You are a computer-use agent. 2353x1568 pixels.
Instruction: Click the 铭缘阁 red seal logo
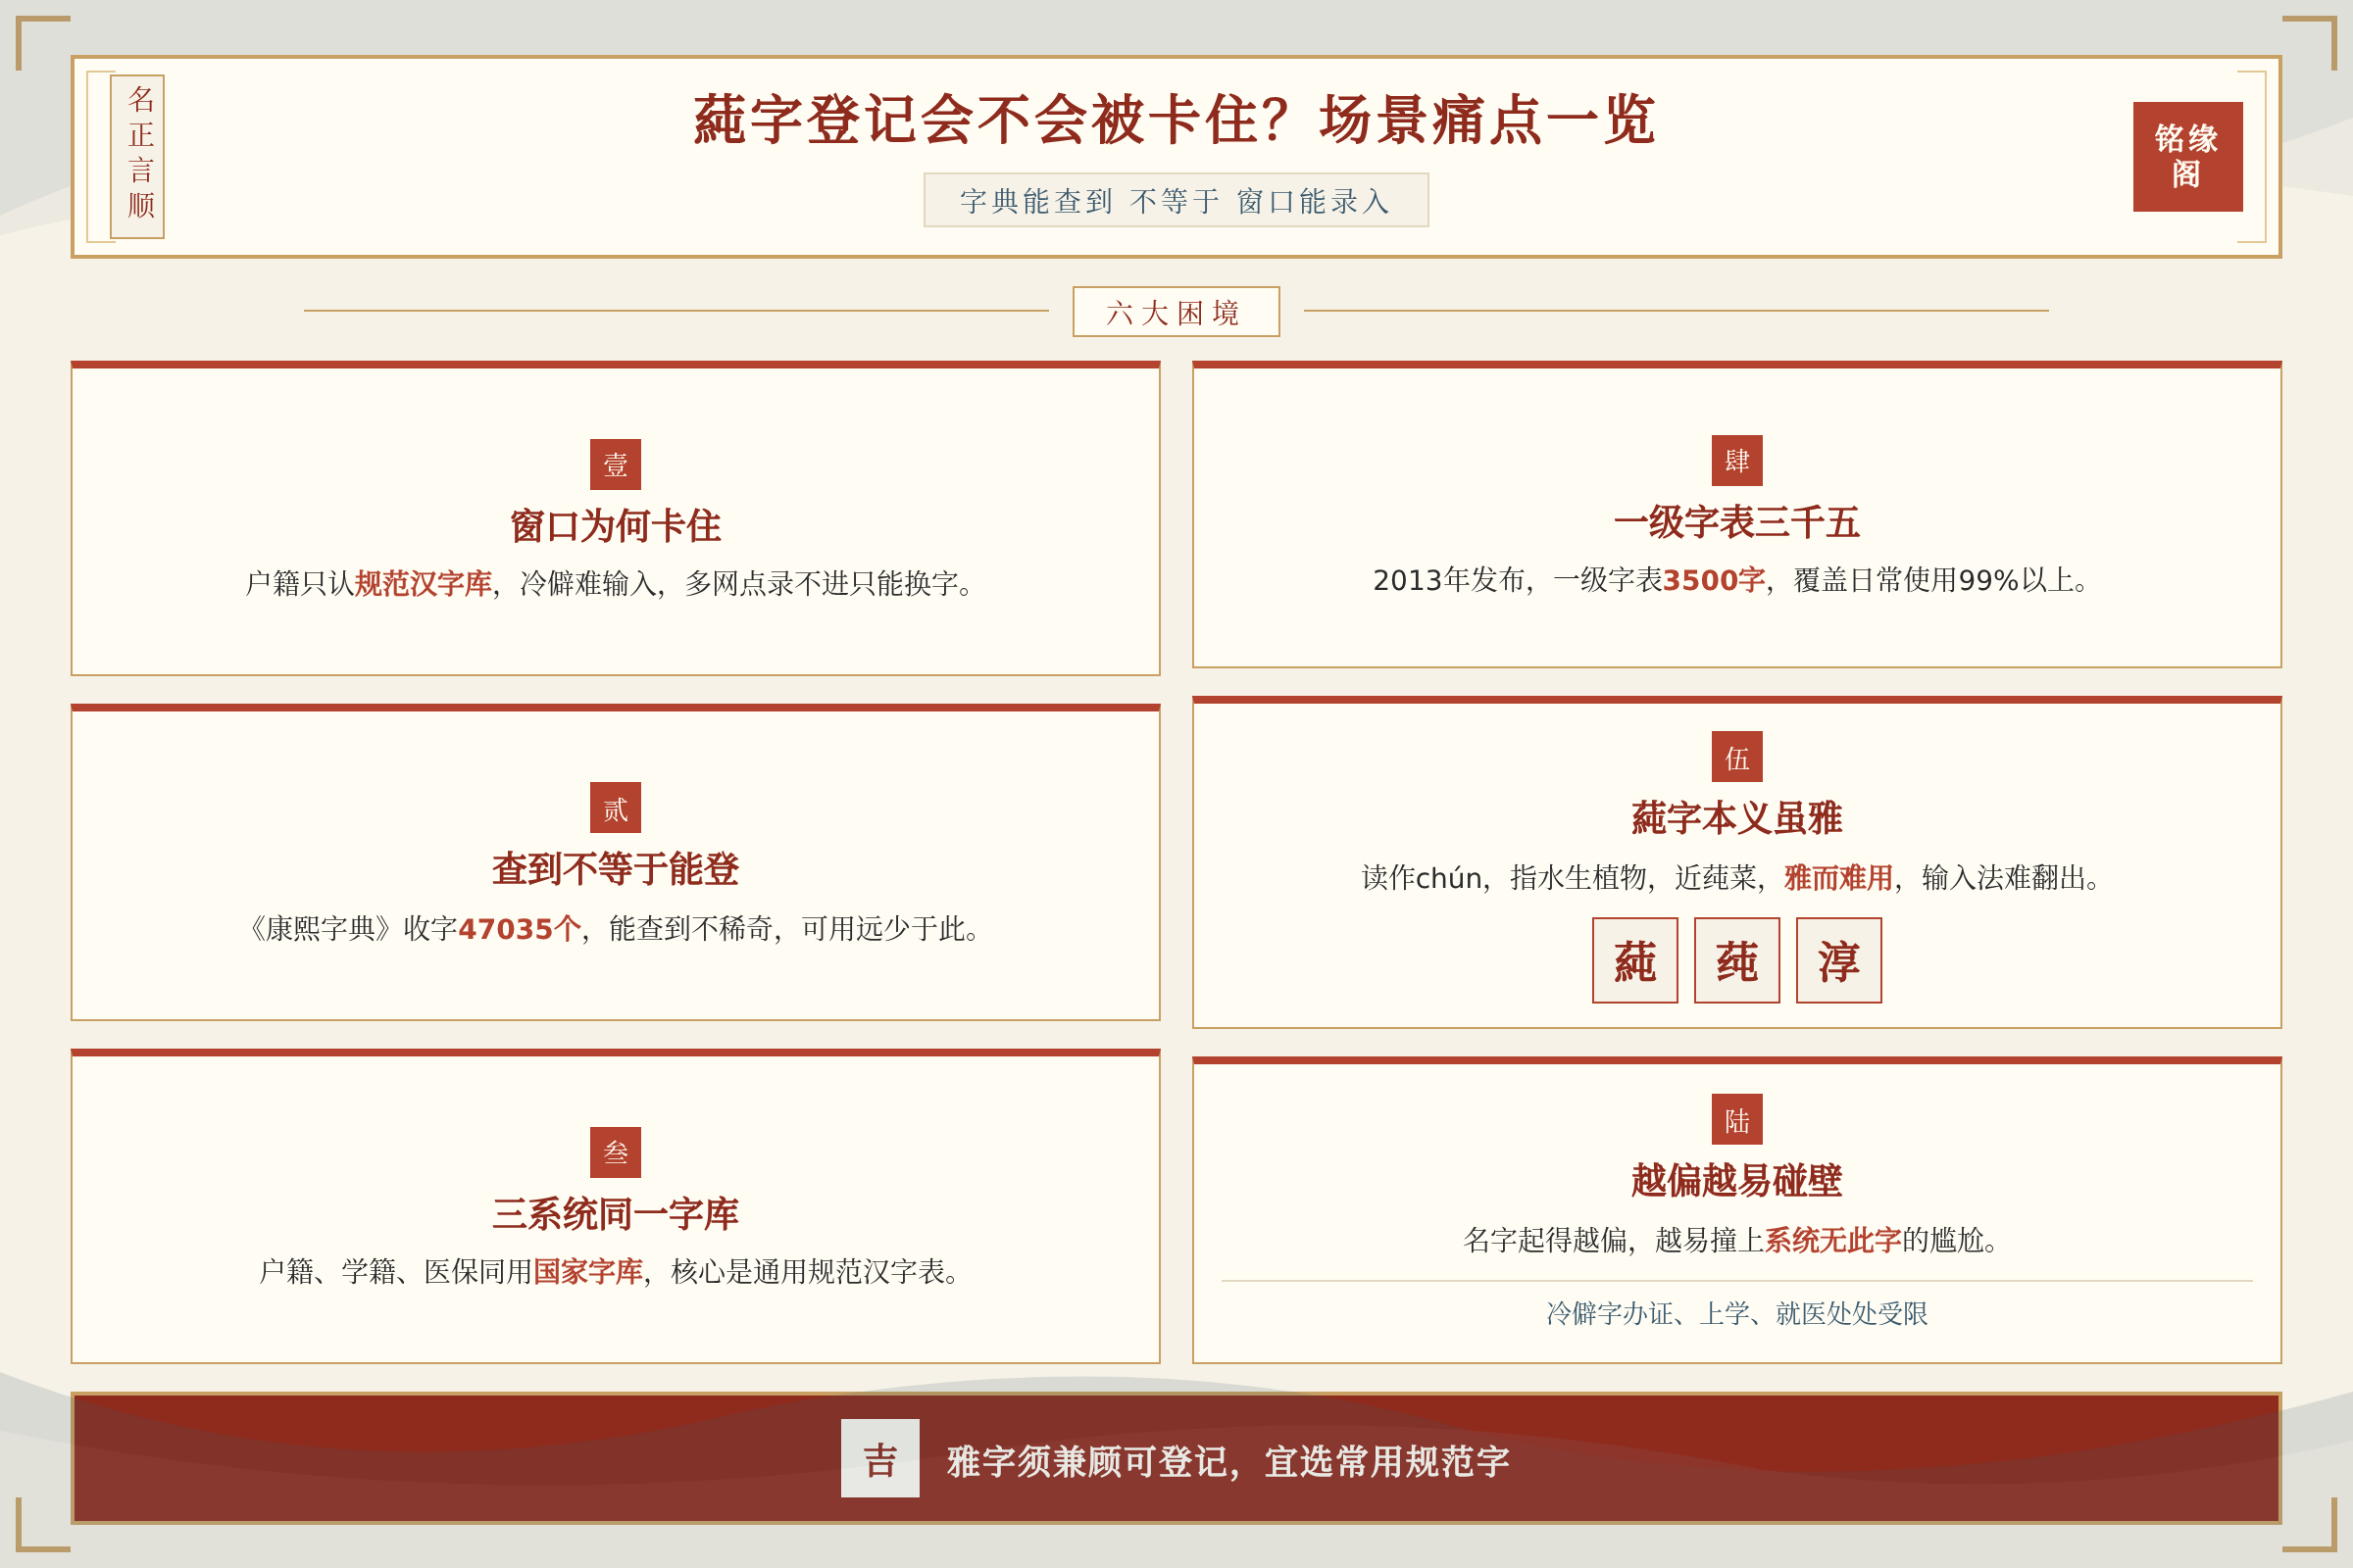coord(2187,156)
